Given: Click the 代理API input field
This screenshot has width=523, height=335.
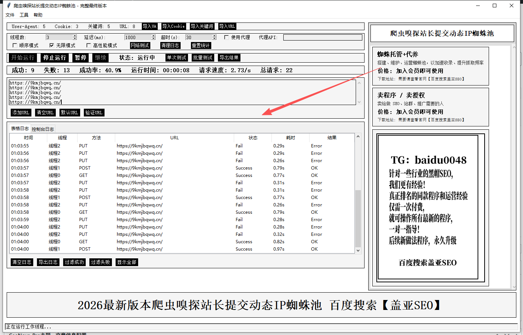Looking at the screenshot, I should (x=322, y=37).
